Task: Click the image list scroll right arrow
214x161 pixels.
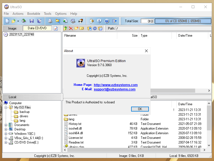Action: (x=209, y=91)
